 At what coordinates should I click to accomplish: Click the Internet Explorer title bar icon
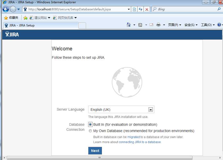(x=4, y=2)
